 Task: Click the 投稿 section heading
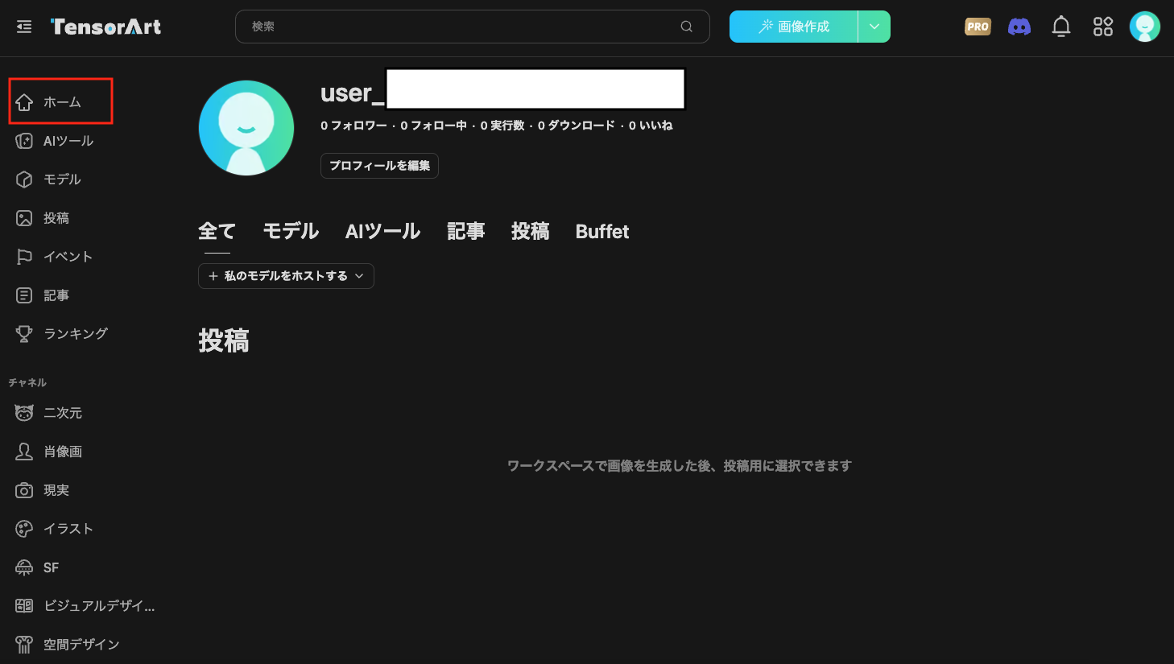coord(224,341)
